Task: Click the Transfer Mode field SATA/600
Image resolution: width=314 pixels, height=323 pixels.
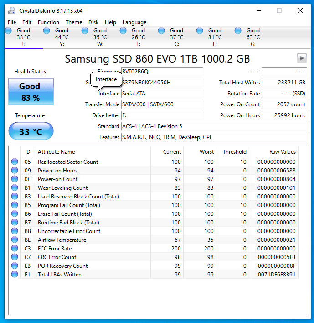Action: (162, 104)
